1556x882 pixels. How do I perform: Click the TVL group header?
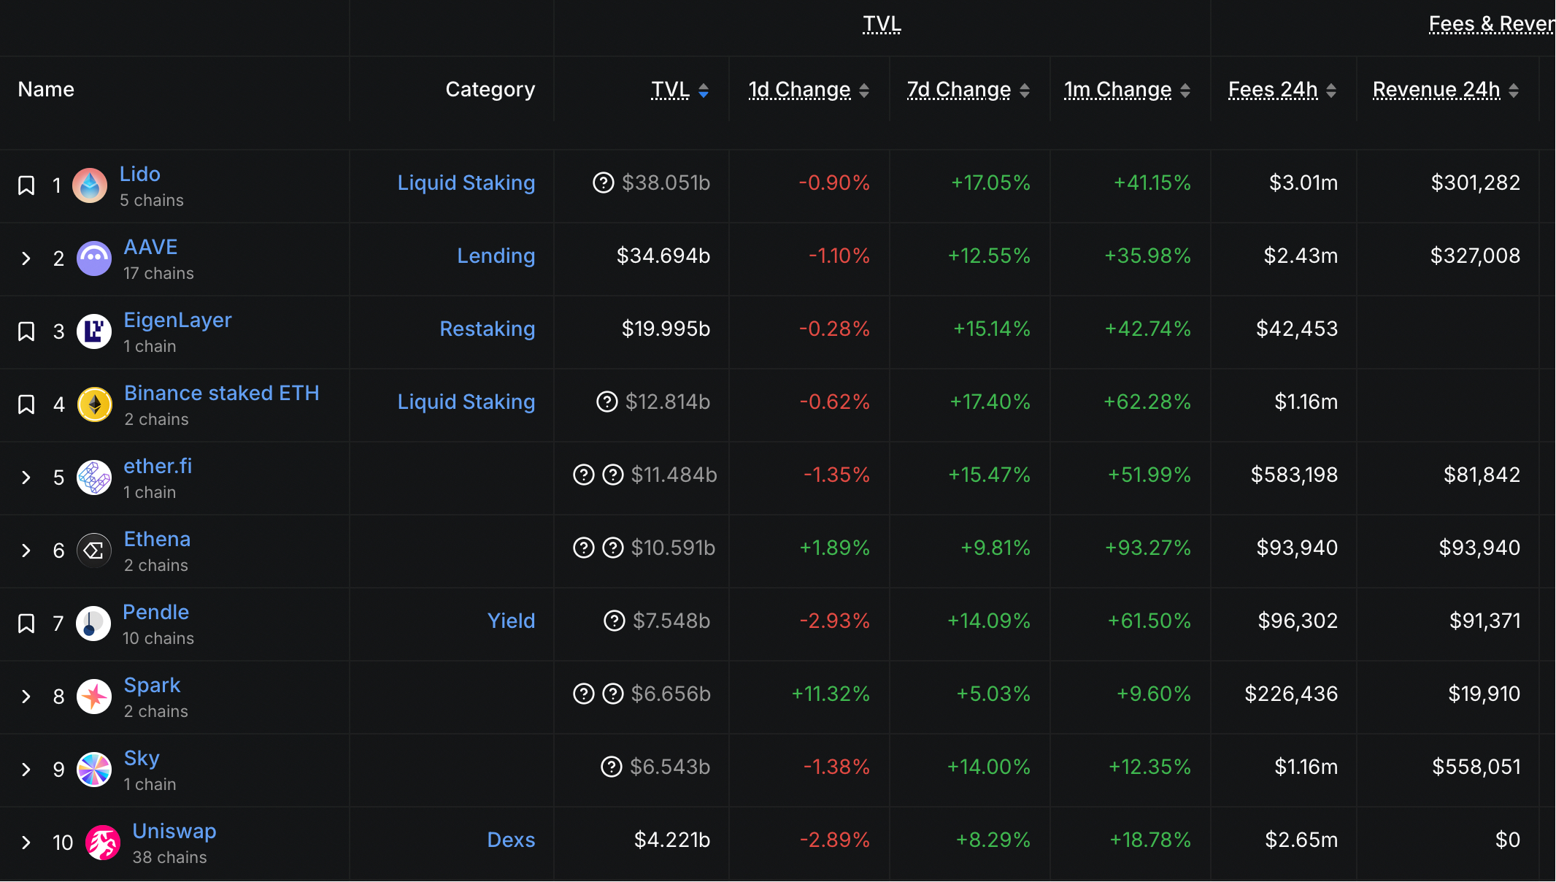point(882,24)
